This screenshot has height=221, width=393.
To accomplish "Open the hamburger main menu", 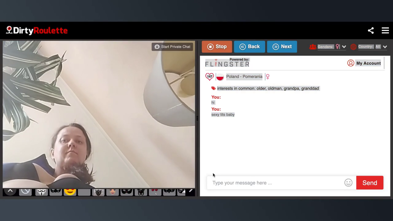I will coord(385,30).
